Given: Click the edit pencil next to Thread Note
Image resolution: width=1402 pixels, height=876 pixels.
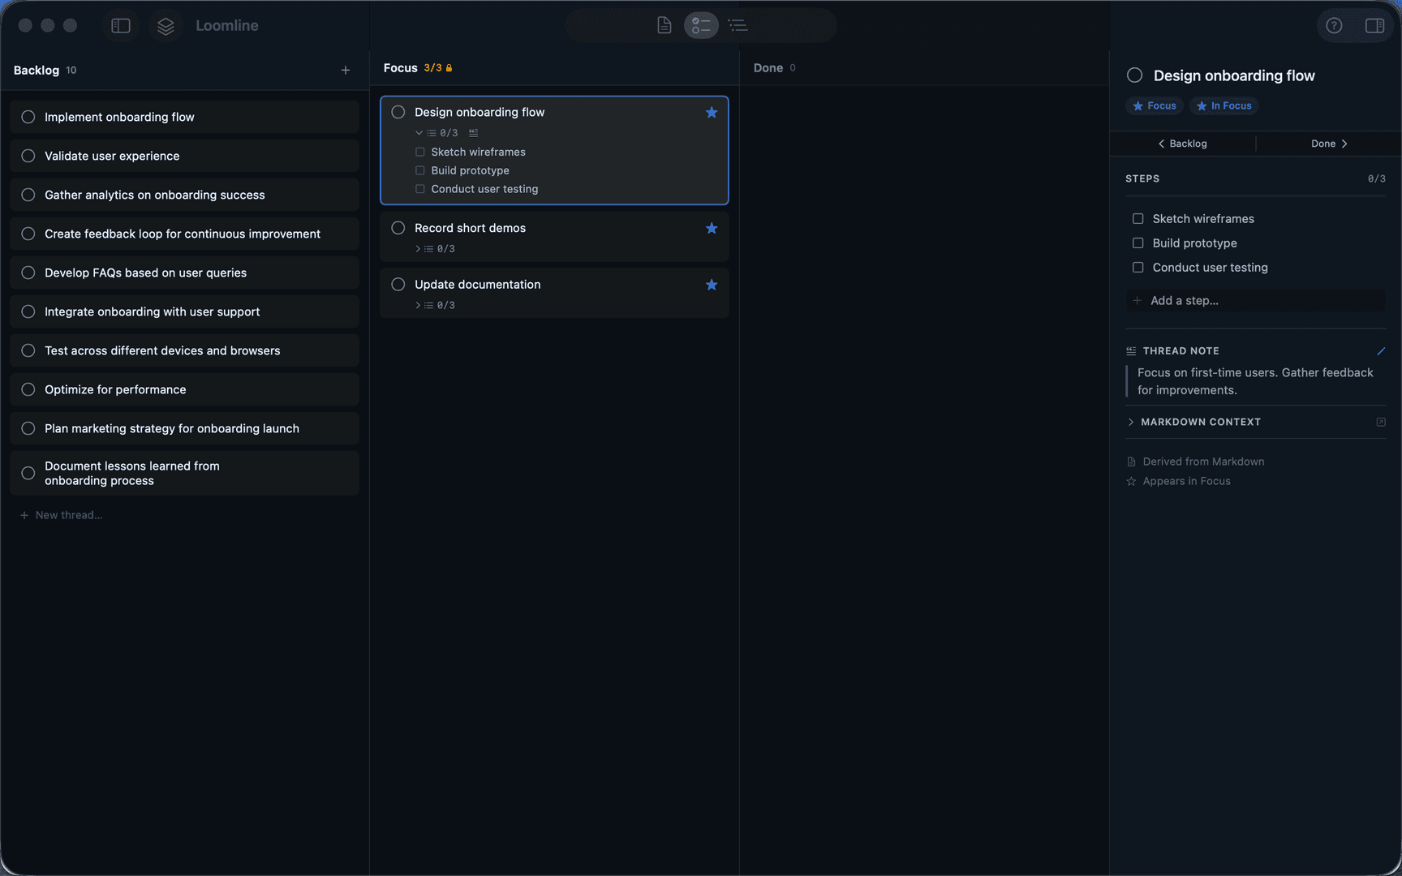Looking at the screenshot, I should [x=1382, y=351].
